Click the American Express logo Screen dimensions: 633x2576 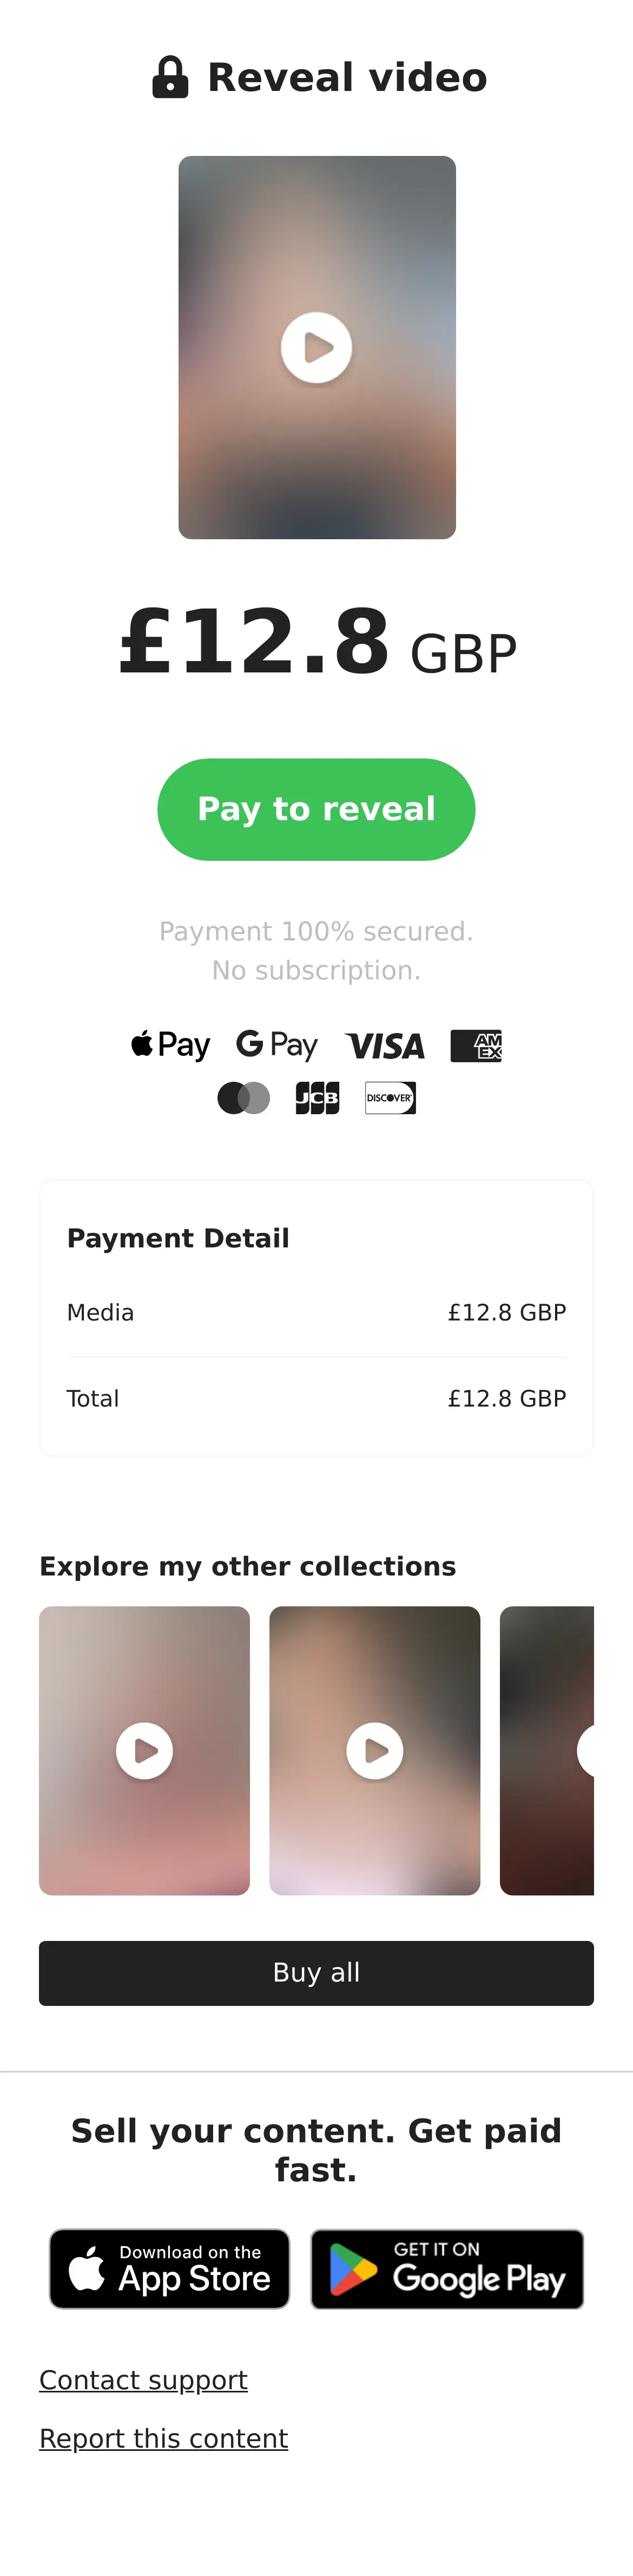[x=476, y=1046]
